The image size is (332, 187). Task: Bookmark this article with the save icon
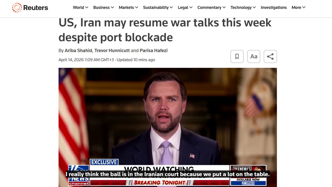coord(237,56)
